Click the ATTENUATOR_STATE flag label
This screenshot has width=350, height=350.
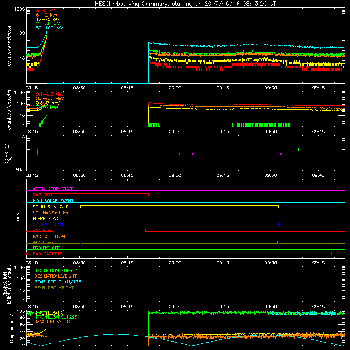click(x=53, y=189)
